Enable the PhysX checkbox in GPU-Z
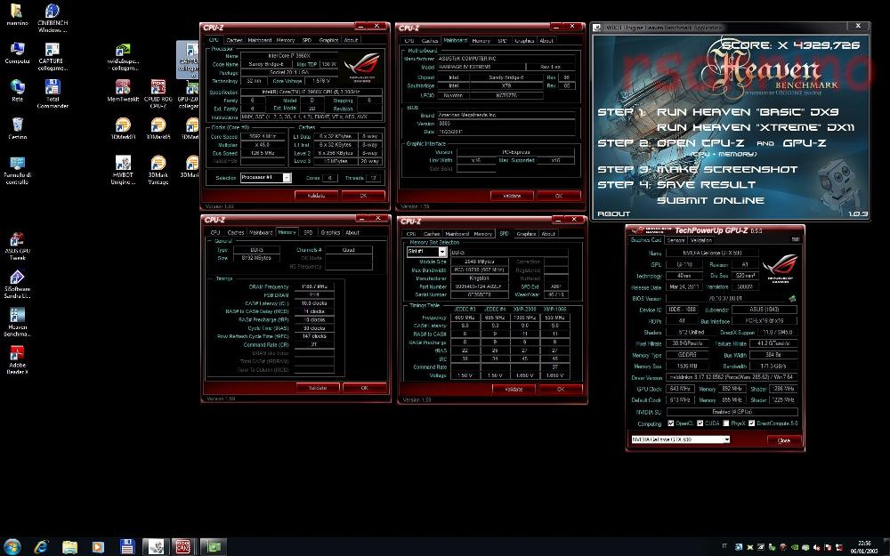This screenshot has height=556, width=890. [x=726, y=423]
